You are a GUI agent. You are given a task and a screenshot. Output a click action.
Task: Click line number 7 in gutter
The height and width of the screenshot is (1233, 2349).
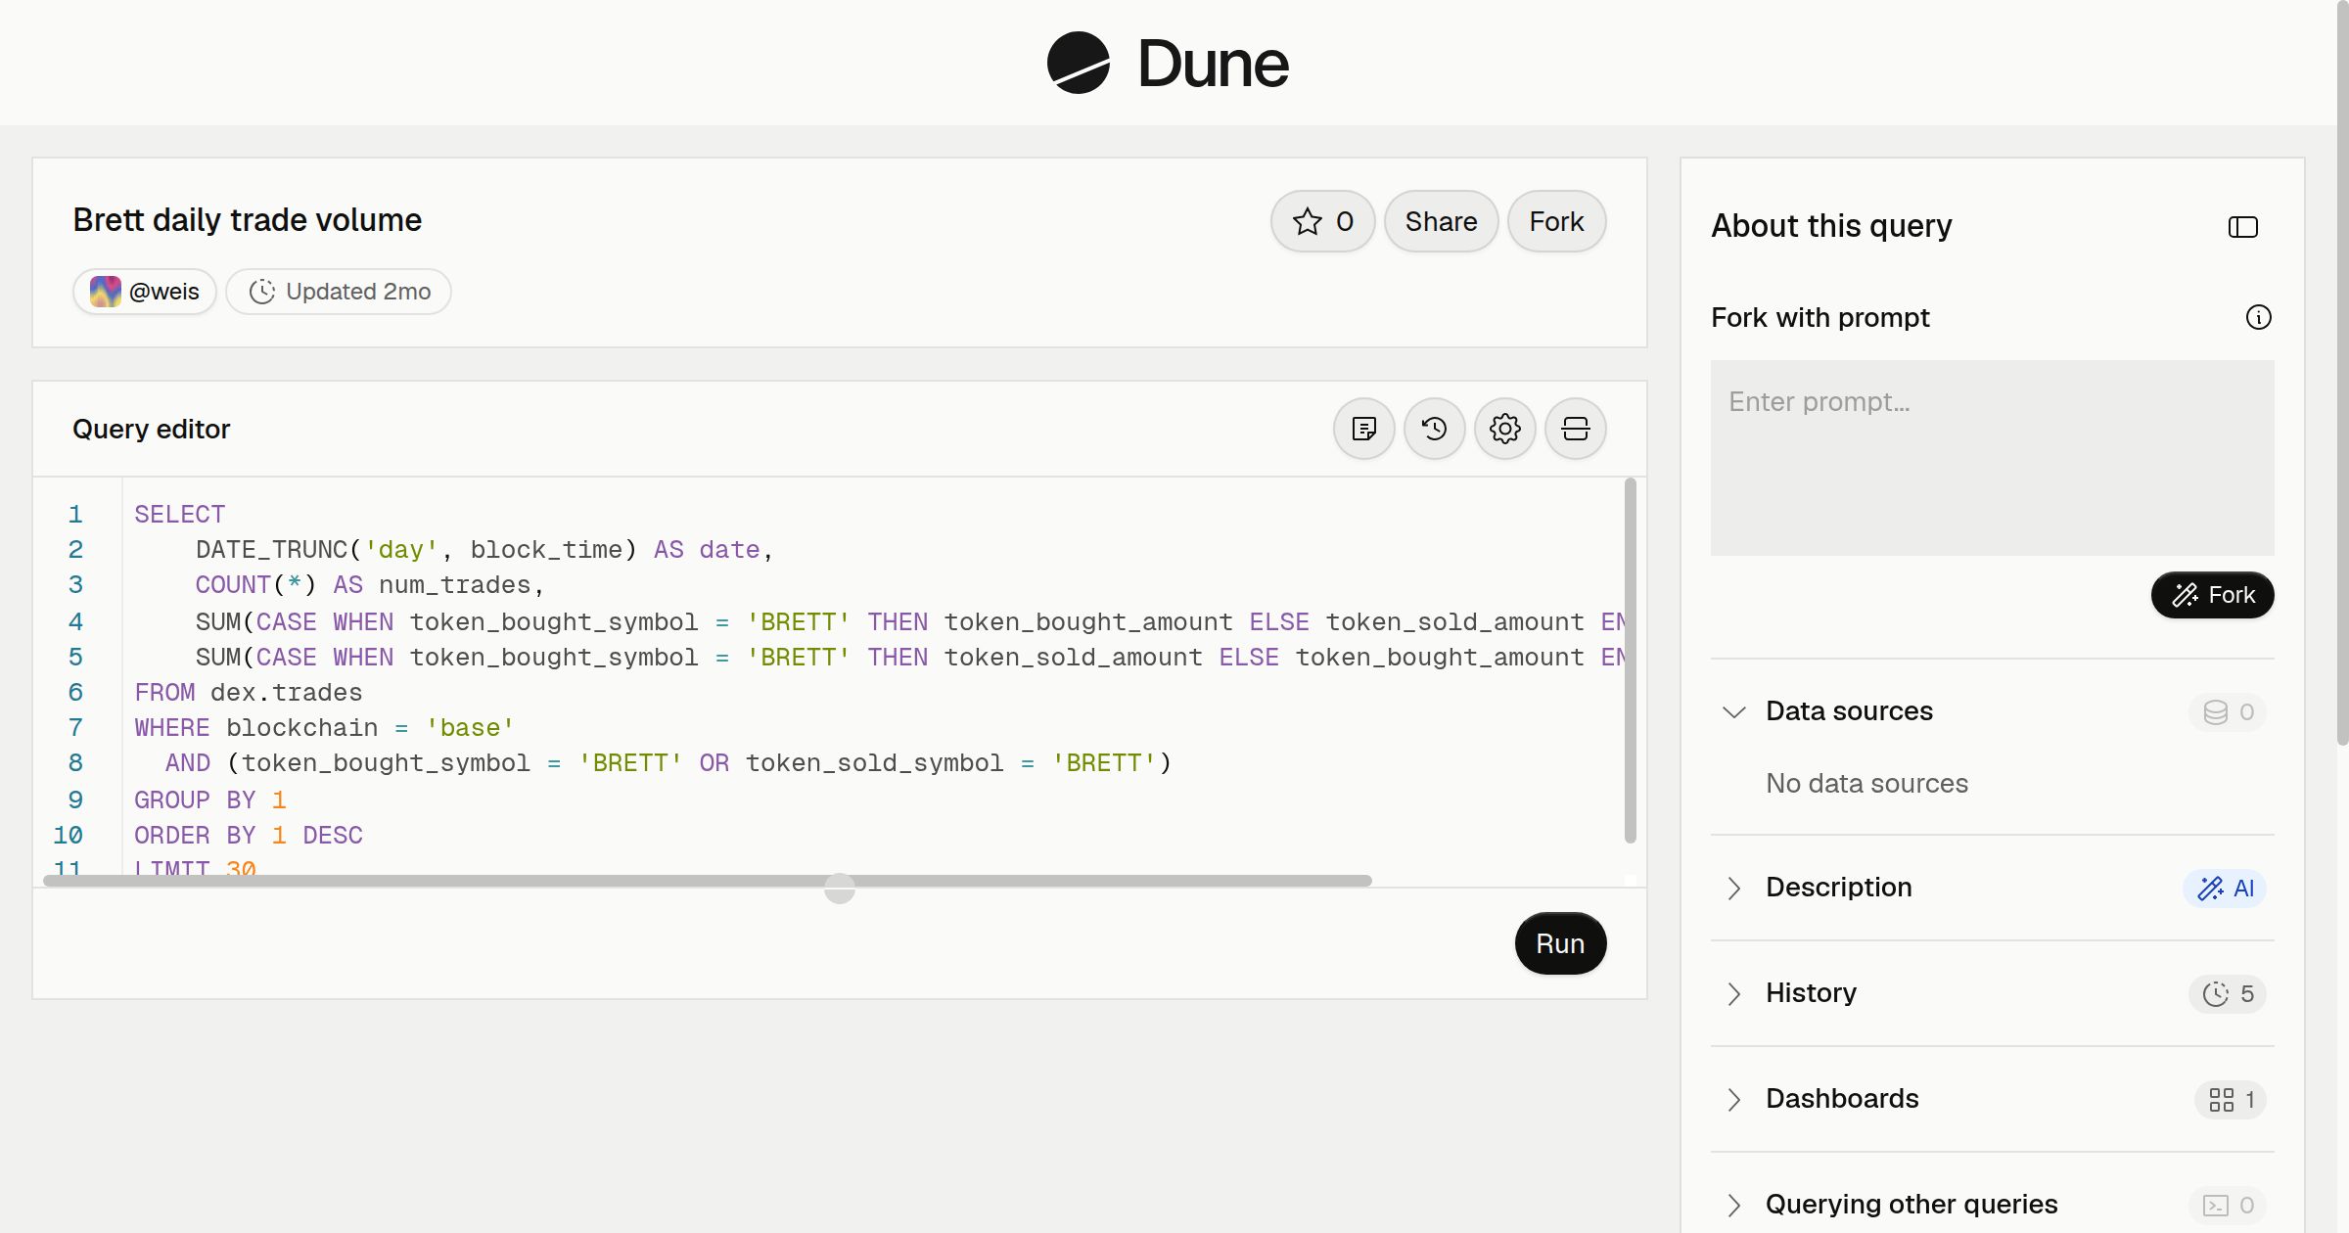point(75,727)
